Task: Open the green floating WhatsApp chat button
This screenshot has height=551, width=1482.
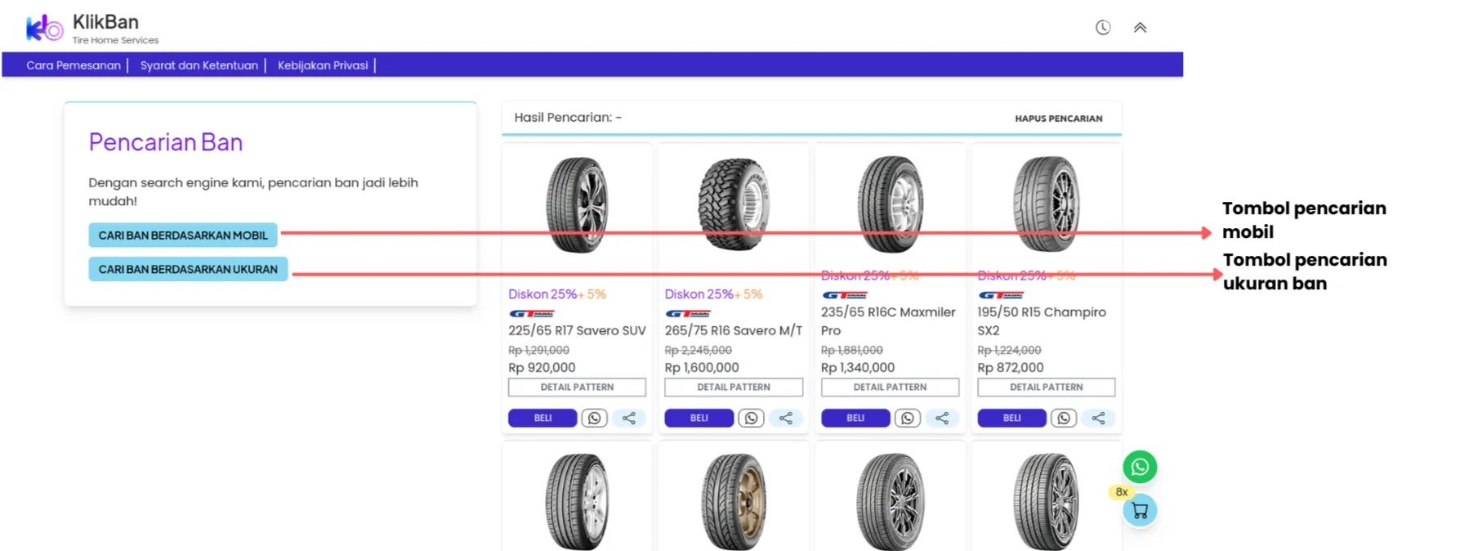Action: tap(1139, 467)
